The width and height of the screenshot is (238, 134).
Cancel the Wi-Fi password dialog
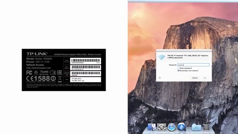coord(194,78)
